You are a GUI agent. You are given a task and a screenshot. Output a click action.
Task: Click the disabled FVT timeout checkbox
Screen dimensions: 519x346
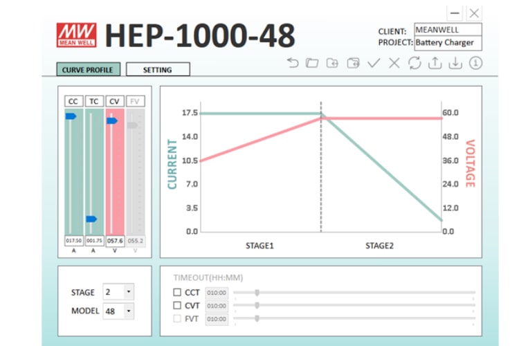coord(177,318)
